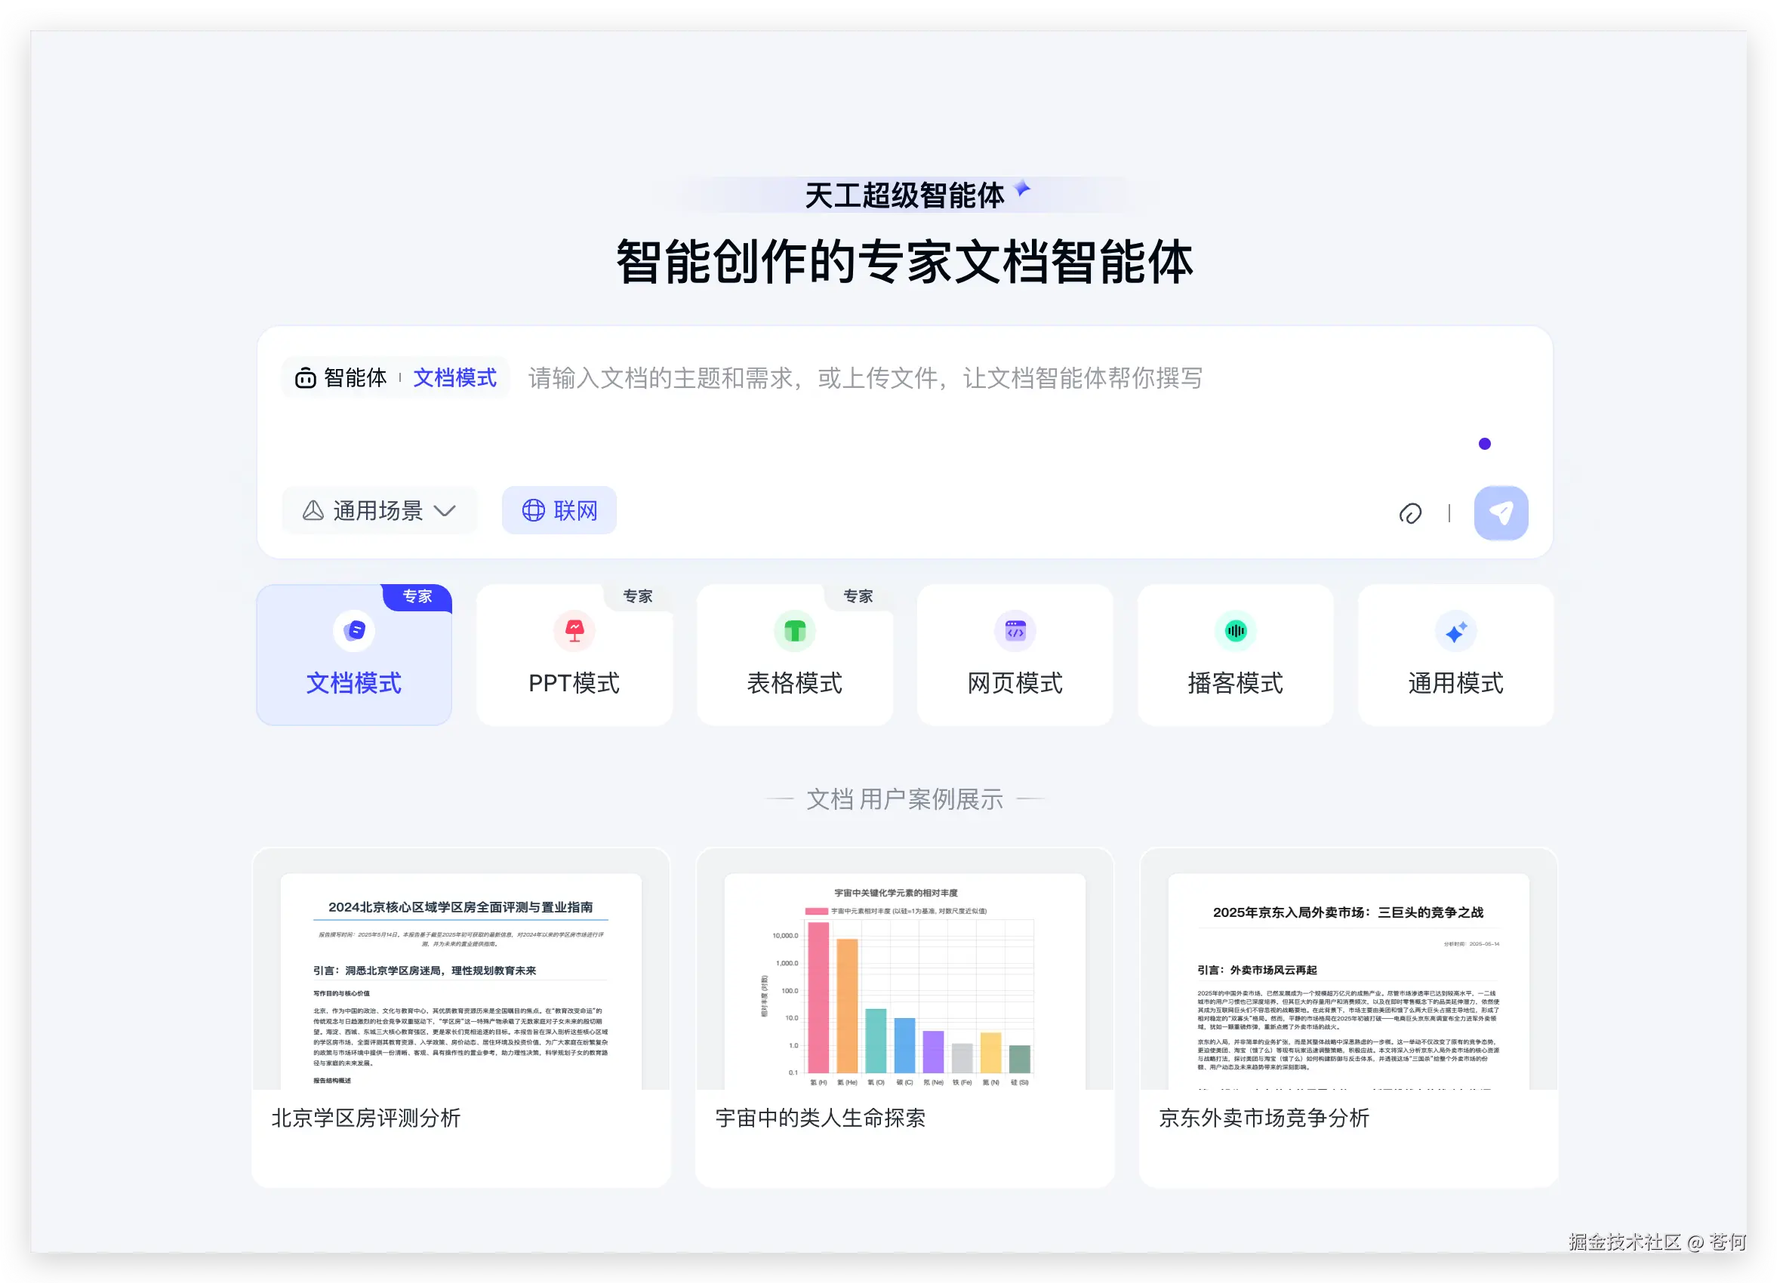This screenshot has height=1283, width=1777.
Task: Click the robot 智能体 icon
Action: 305,378
